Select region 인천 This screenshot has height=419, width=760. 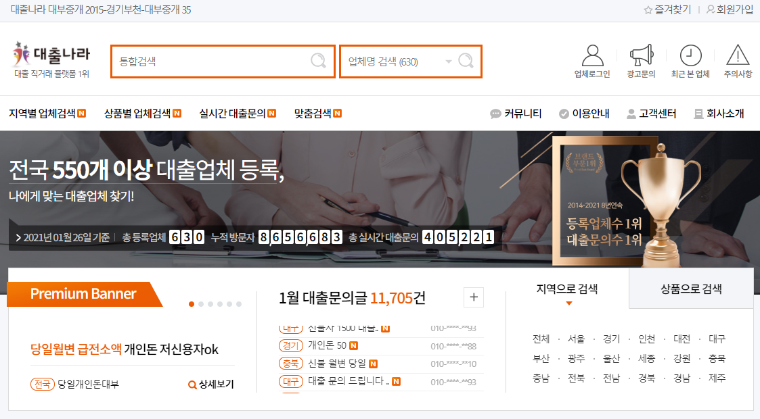click(646, 339)
